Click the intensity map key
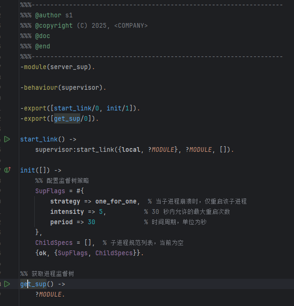294x306 pixels. coord(67,212)
